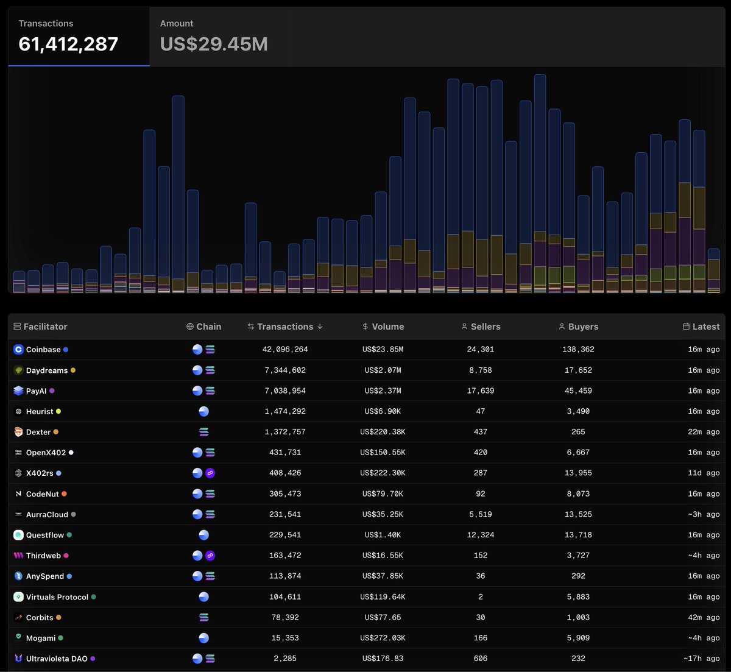Click the Polygon chain icon in Thirdweb row
731x672 pixels.
tap(210, 556)
